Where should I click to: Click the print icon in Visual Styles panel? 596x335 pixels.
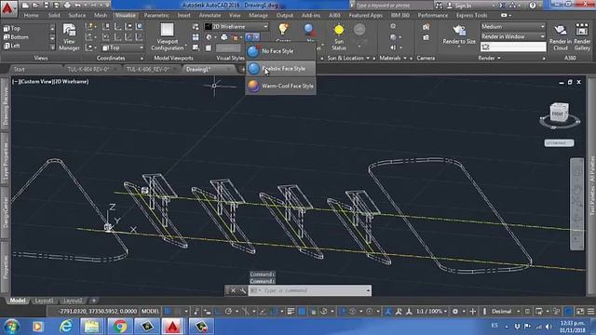coord(224,37)
